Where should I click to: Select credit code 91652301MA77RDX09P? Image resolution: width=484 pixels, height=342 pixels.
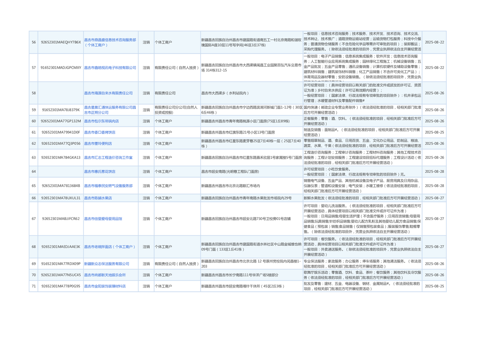point(61,264)
